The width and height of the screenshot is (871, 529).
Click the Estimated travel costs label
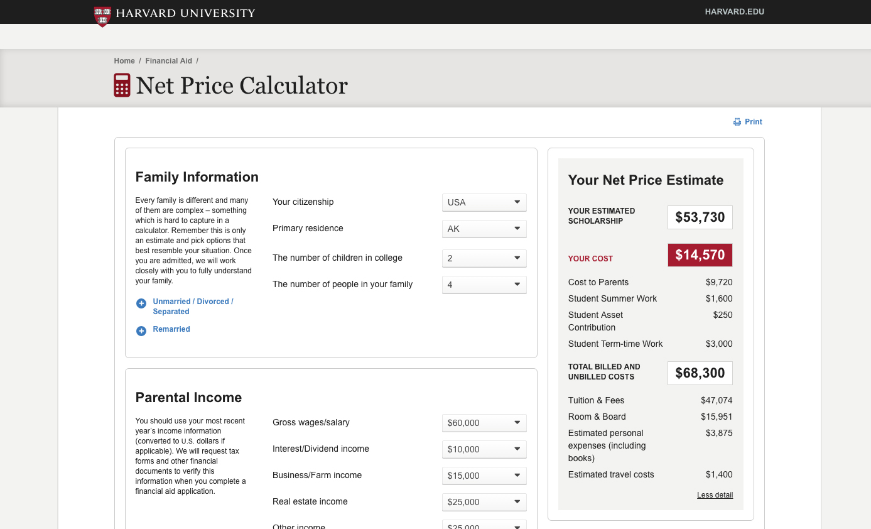[x=611, y=475]
